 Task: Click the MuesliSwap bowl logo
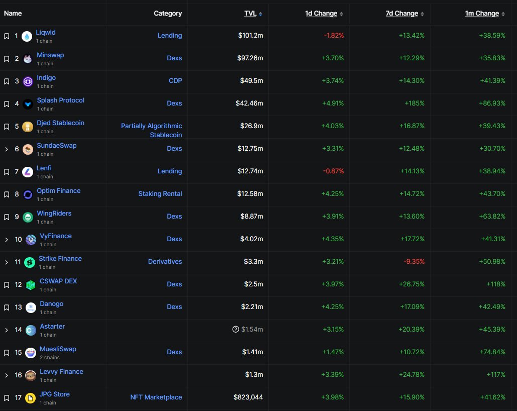31,353
